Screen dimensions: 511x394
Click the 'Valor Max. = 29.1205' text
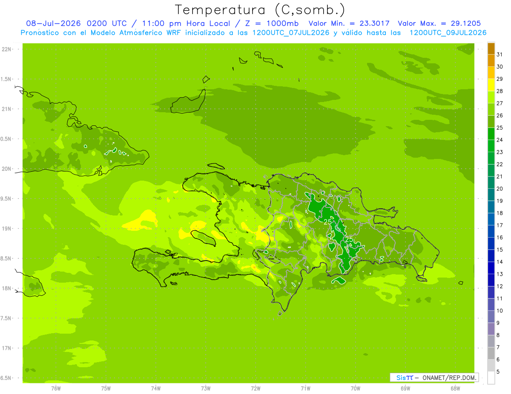click(439, 23)
